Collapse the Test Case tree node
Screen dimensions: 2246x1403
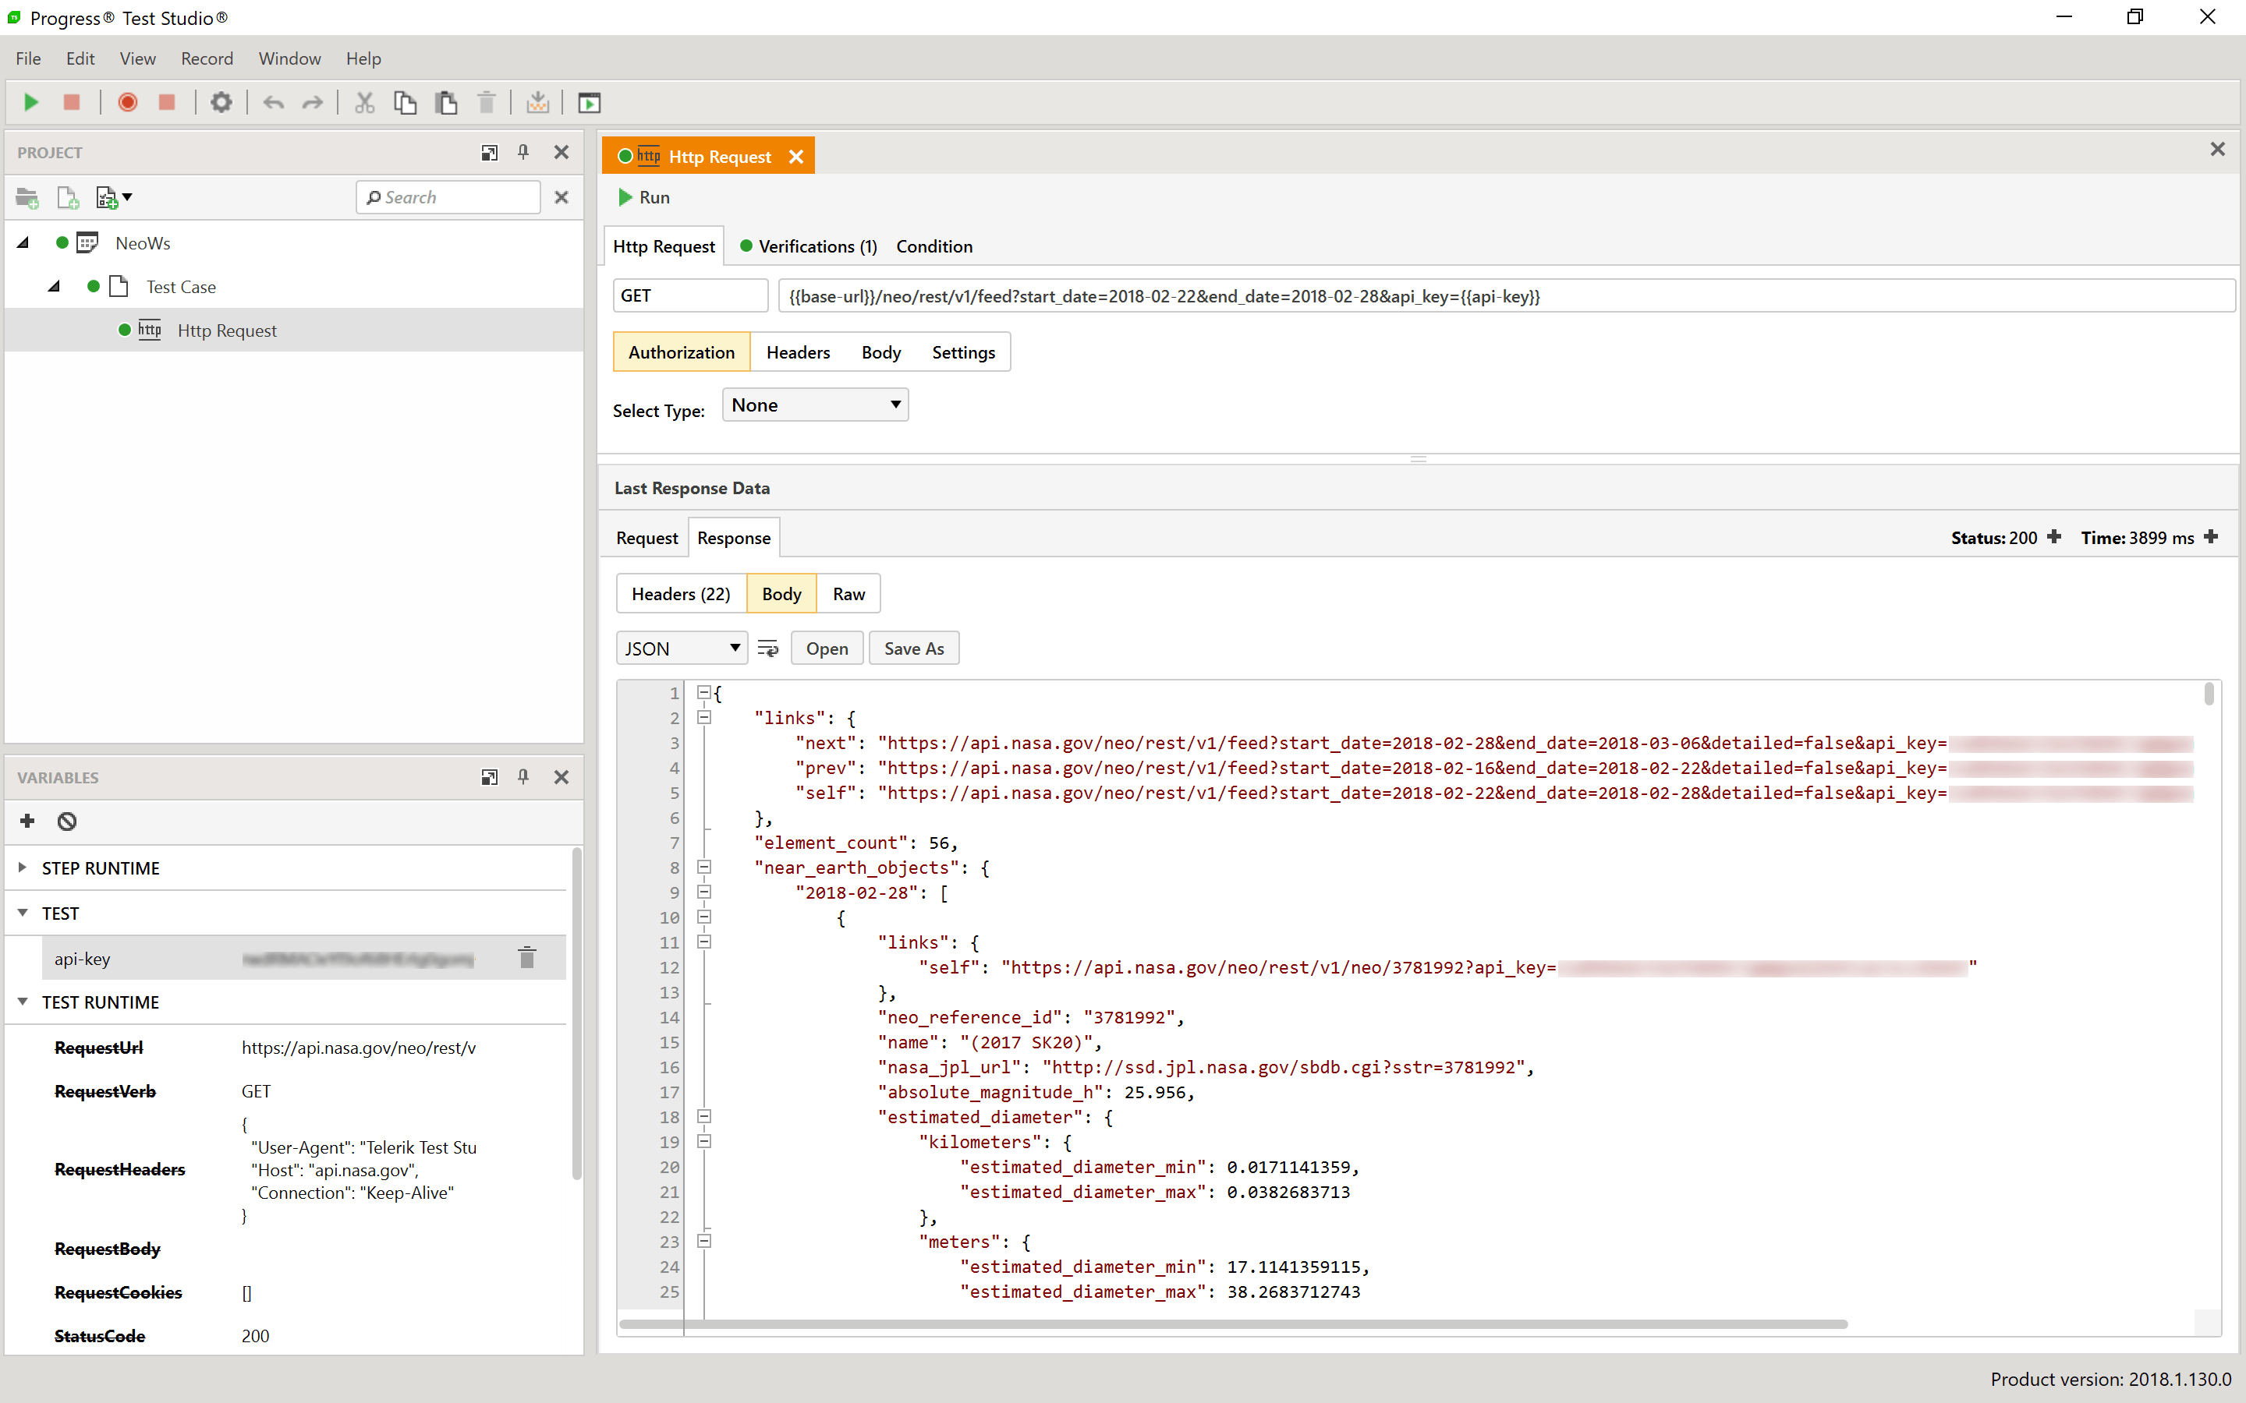54,286
